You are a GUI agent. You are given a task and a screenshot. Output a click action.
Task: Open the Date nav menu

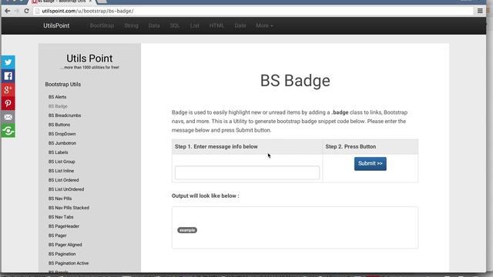coord(240,25)
